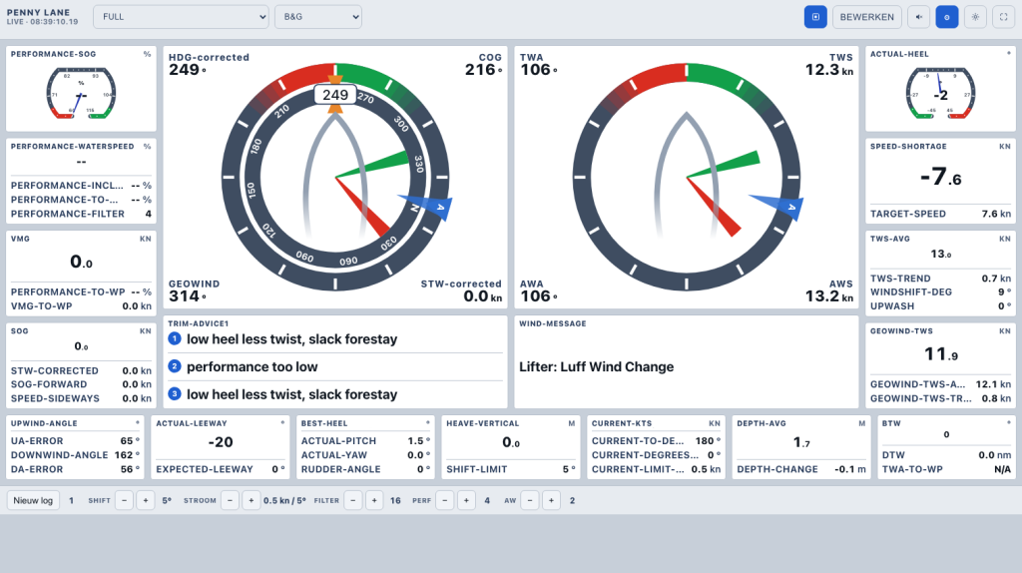The width and height of the screenshot is (1022, 573).
Task: Click the VMG-TO-WP row
Action: point(81,306)
